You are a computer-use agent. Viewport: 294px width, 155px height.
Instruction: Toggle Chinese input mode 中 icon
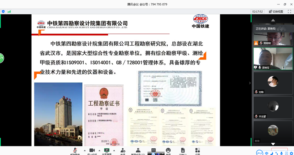pos(267,153)
